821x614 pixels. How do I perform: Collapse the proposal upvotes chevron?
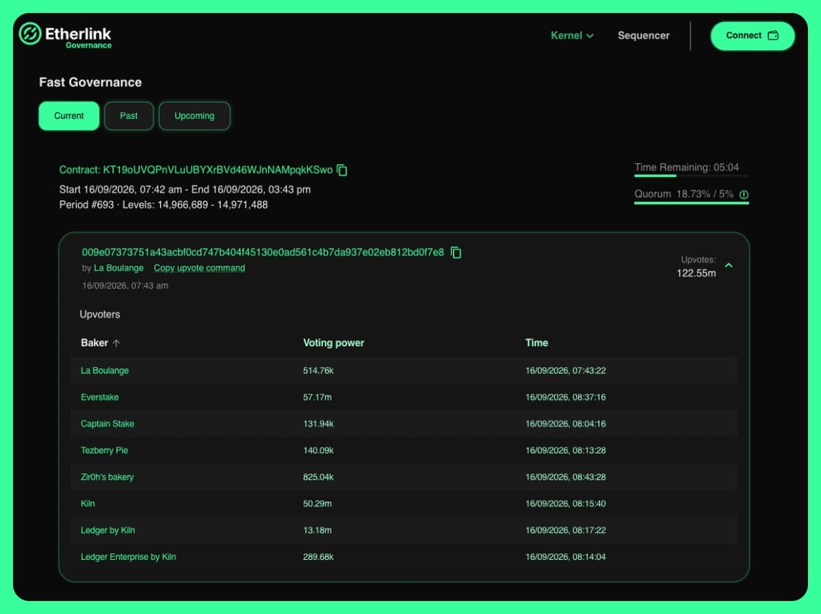pos(729,265)
